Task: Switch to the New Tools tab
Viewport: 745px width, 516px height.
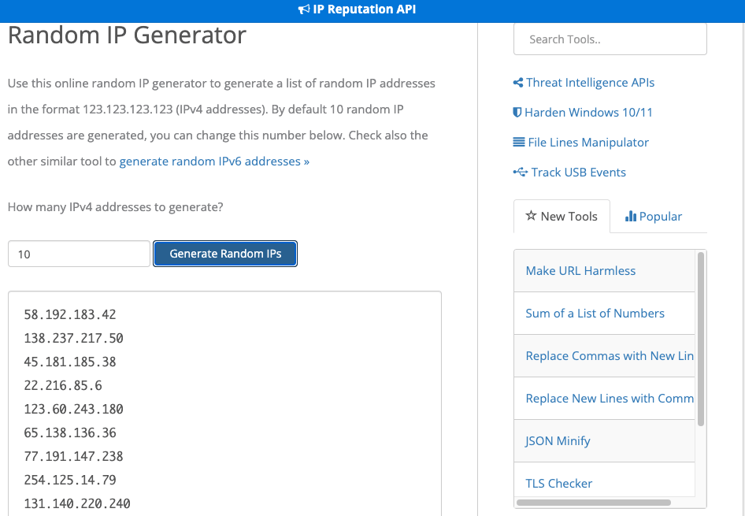Action: pos(562,216)
